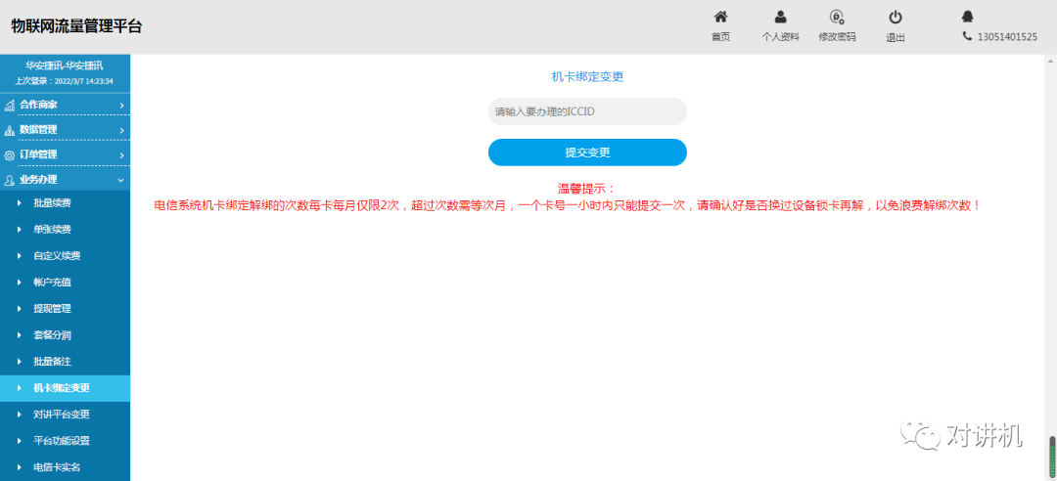Click the 业务办理 user icon
This screenshot has width=1057, height=481.
tap(10, 180)
